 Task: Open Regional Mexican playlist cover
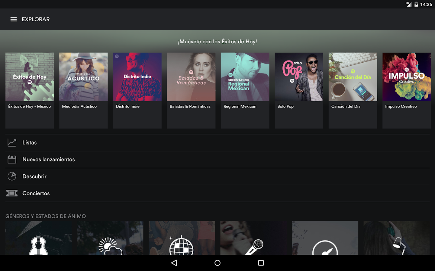pos(245,77)
